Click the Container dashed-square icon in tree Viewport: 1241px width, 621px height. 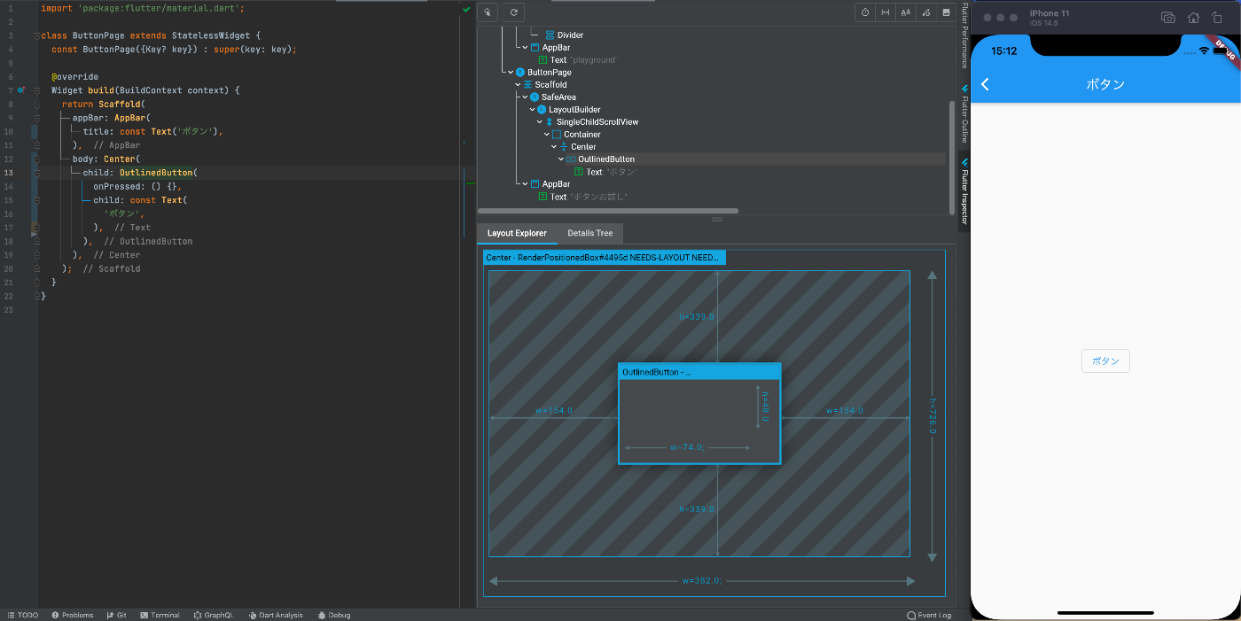coord(557,135)
